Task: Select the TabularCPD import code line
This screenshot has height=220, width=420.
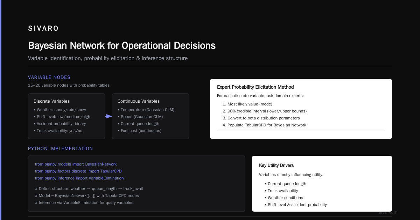Action: pyautogui.click(x=78, y=171)
